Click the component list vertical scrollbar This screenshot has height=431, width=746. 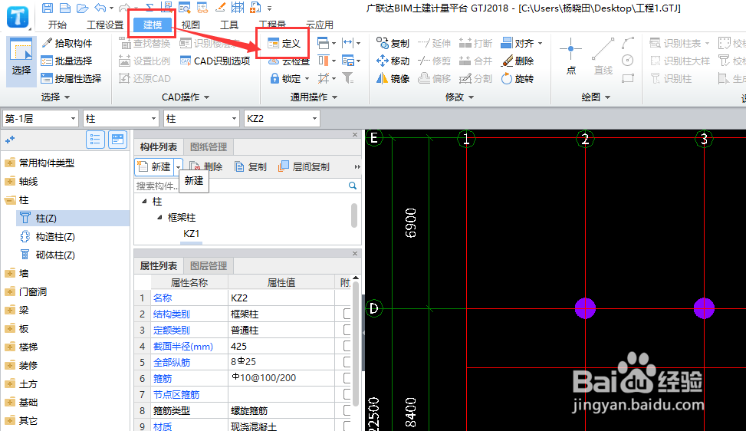coord(354,215)
